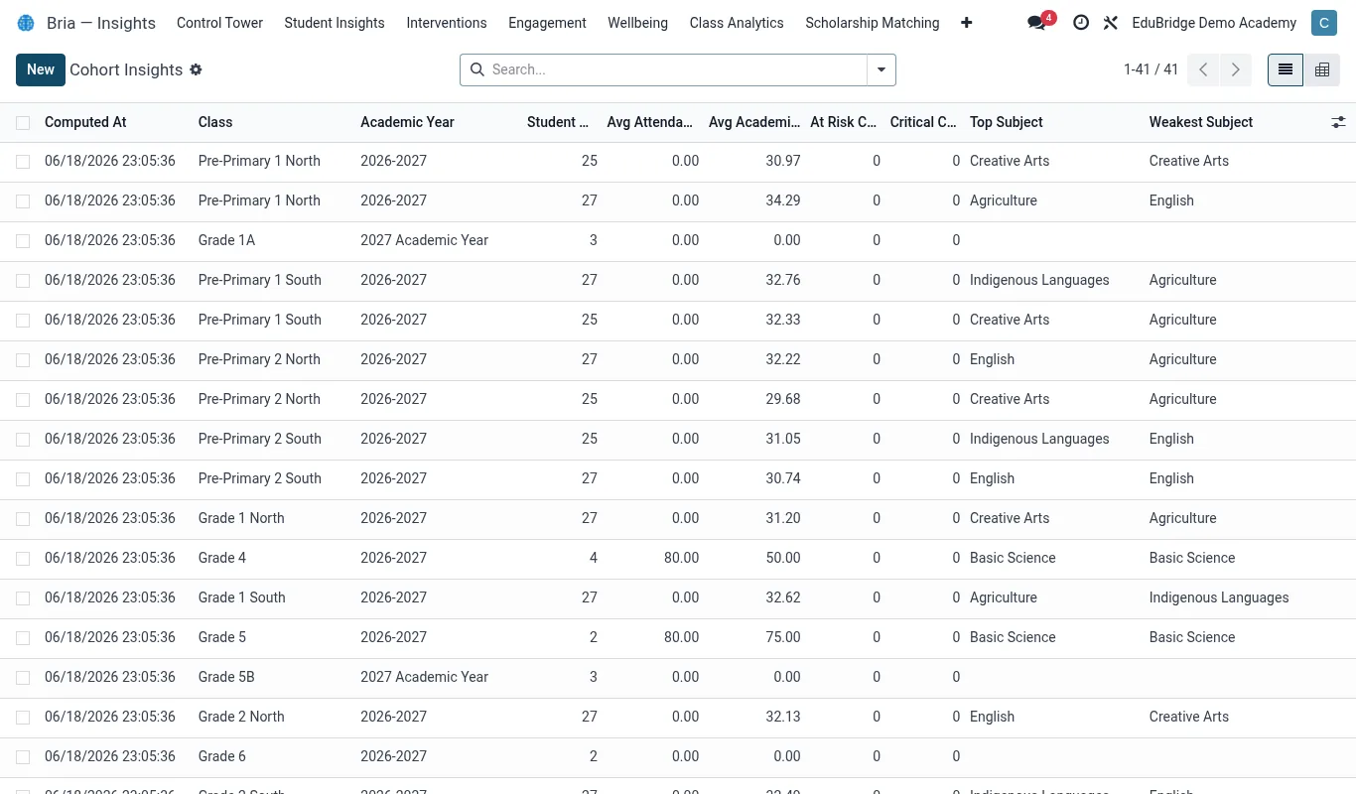
Task: Sort by the Avg Attendance column
Action: (x=650, y=122)
